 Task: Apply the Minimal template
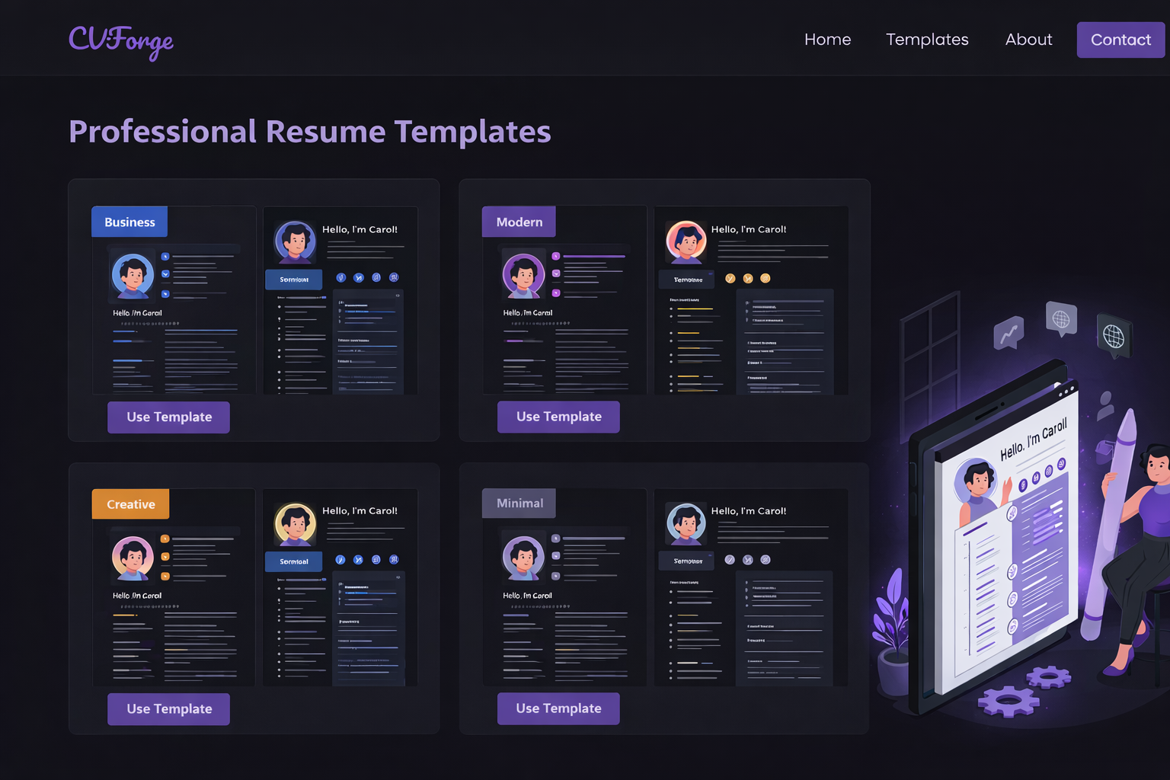(558, 708)
